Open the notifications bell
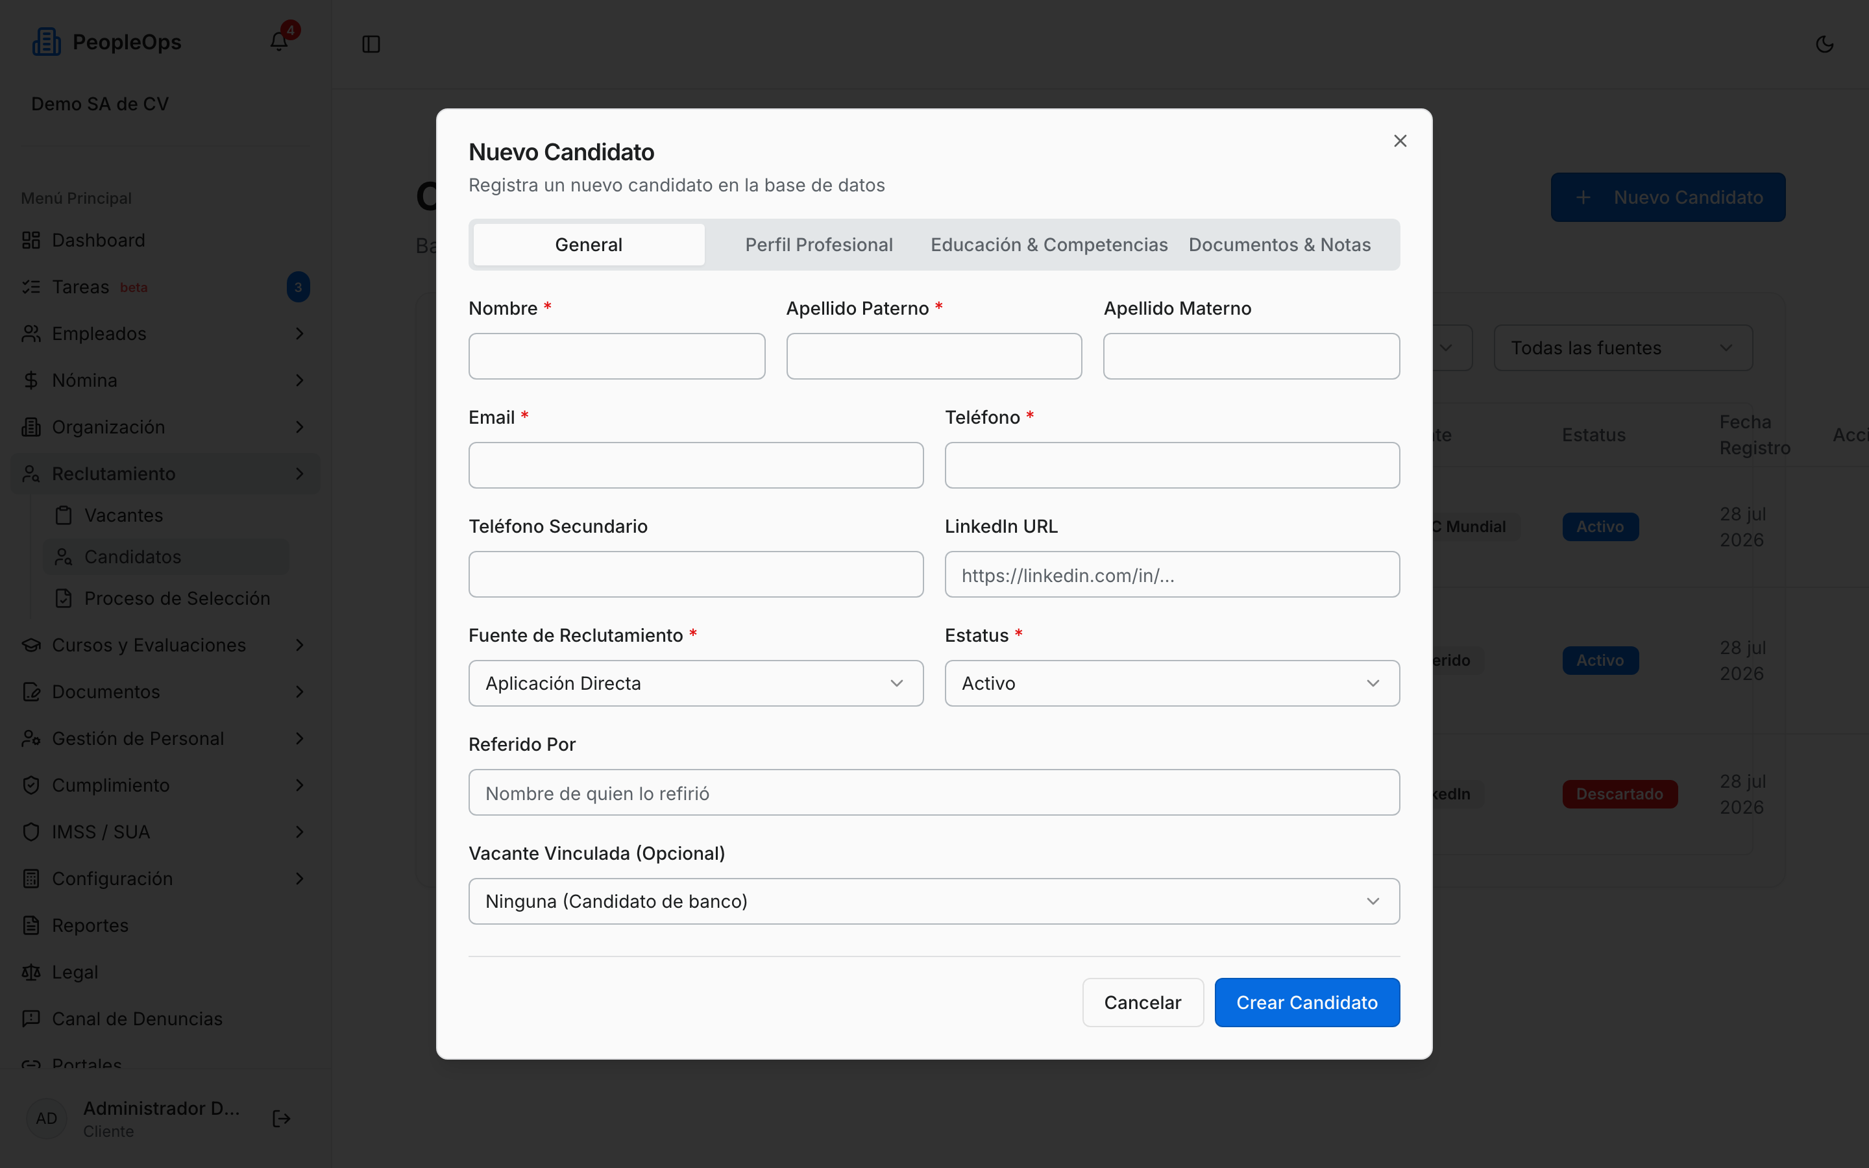This screenshot has height=1168, width=1869. pos(279,42)
